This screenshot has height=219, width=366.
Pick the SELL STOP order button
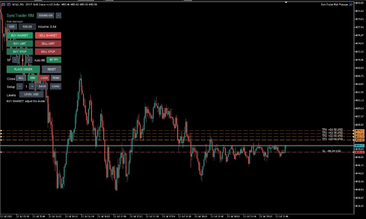[x=48, y=51]
